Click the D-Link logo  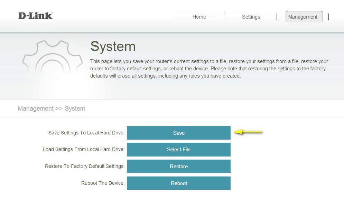click(35, 16)
